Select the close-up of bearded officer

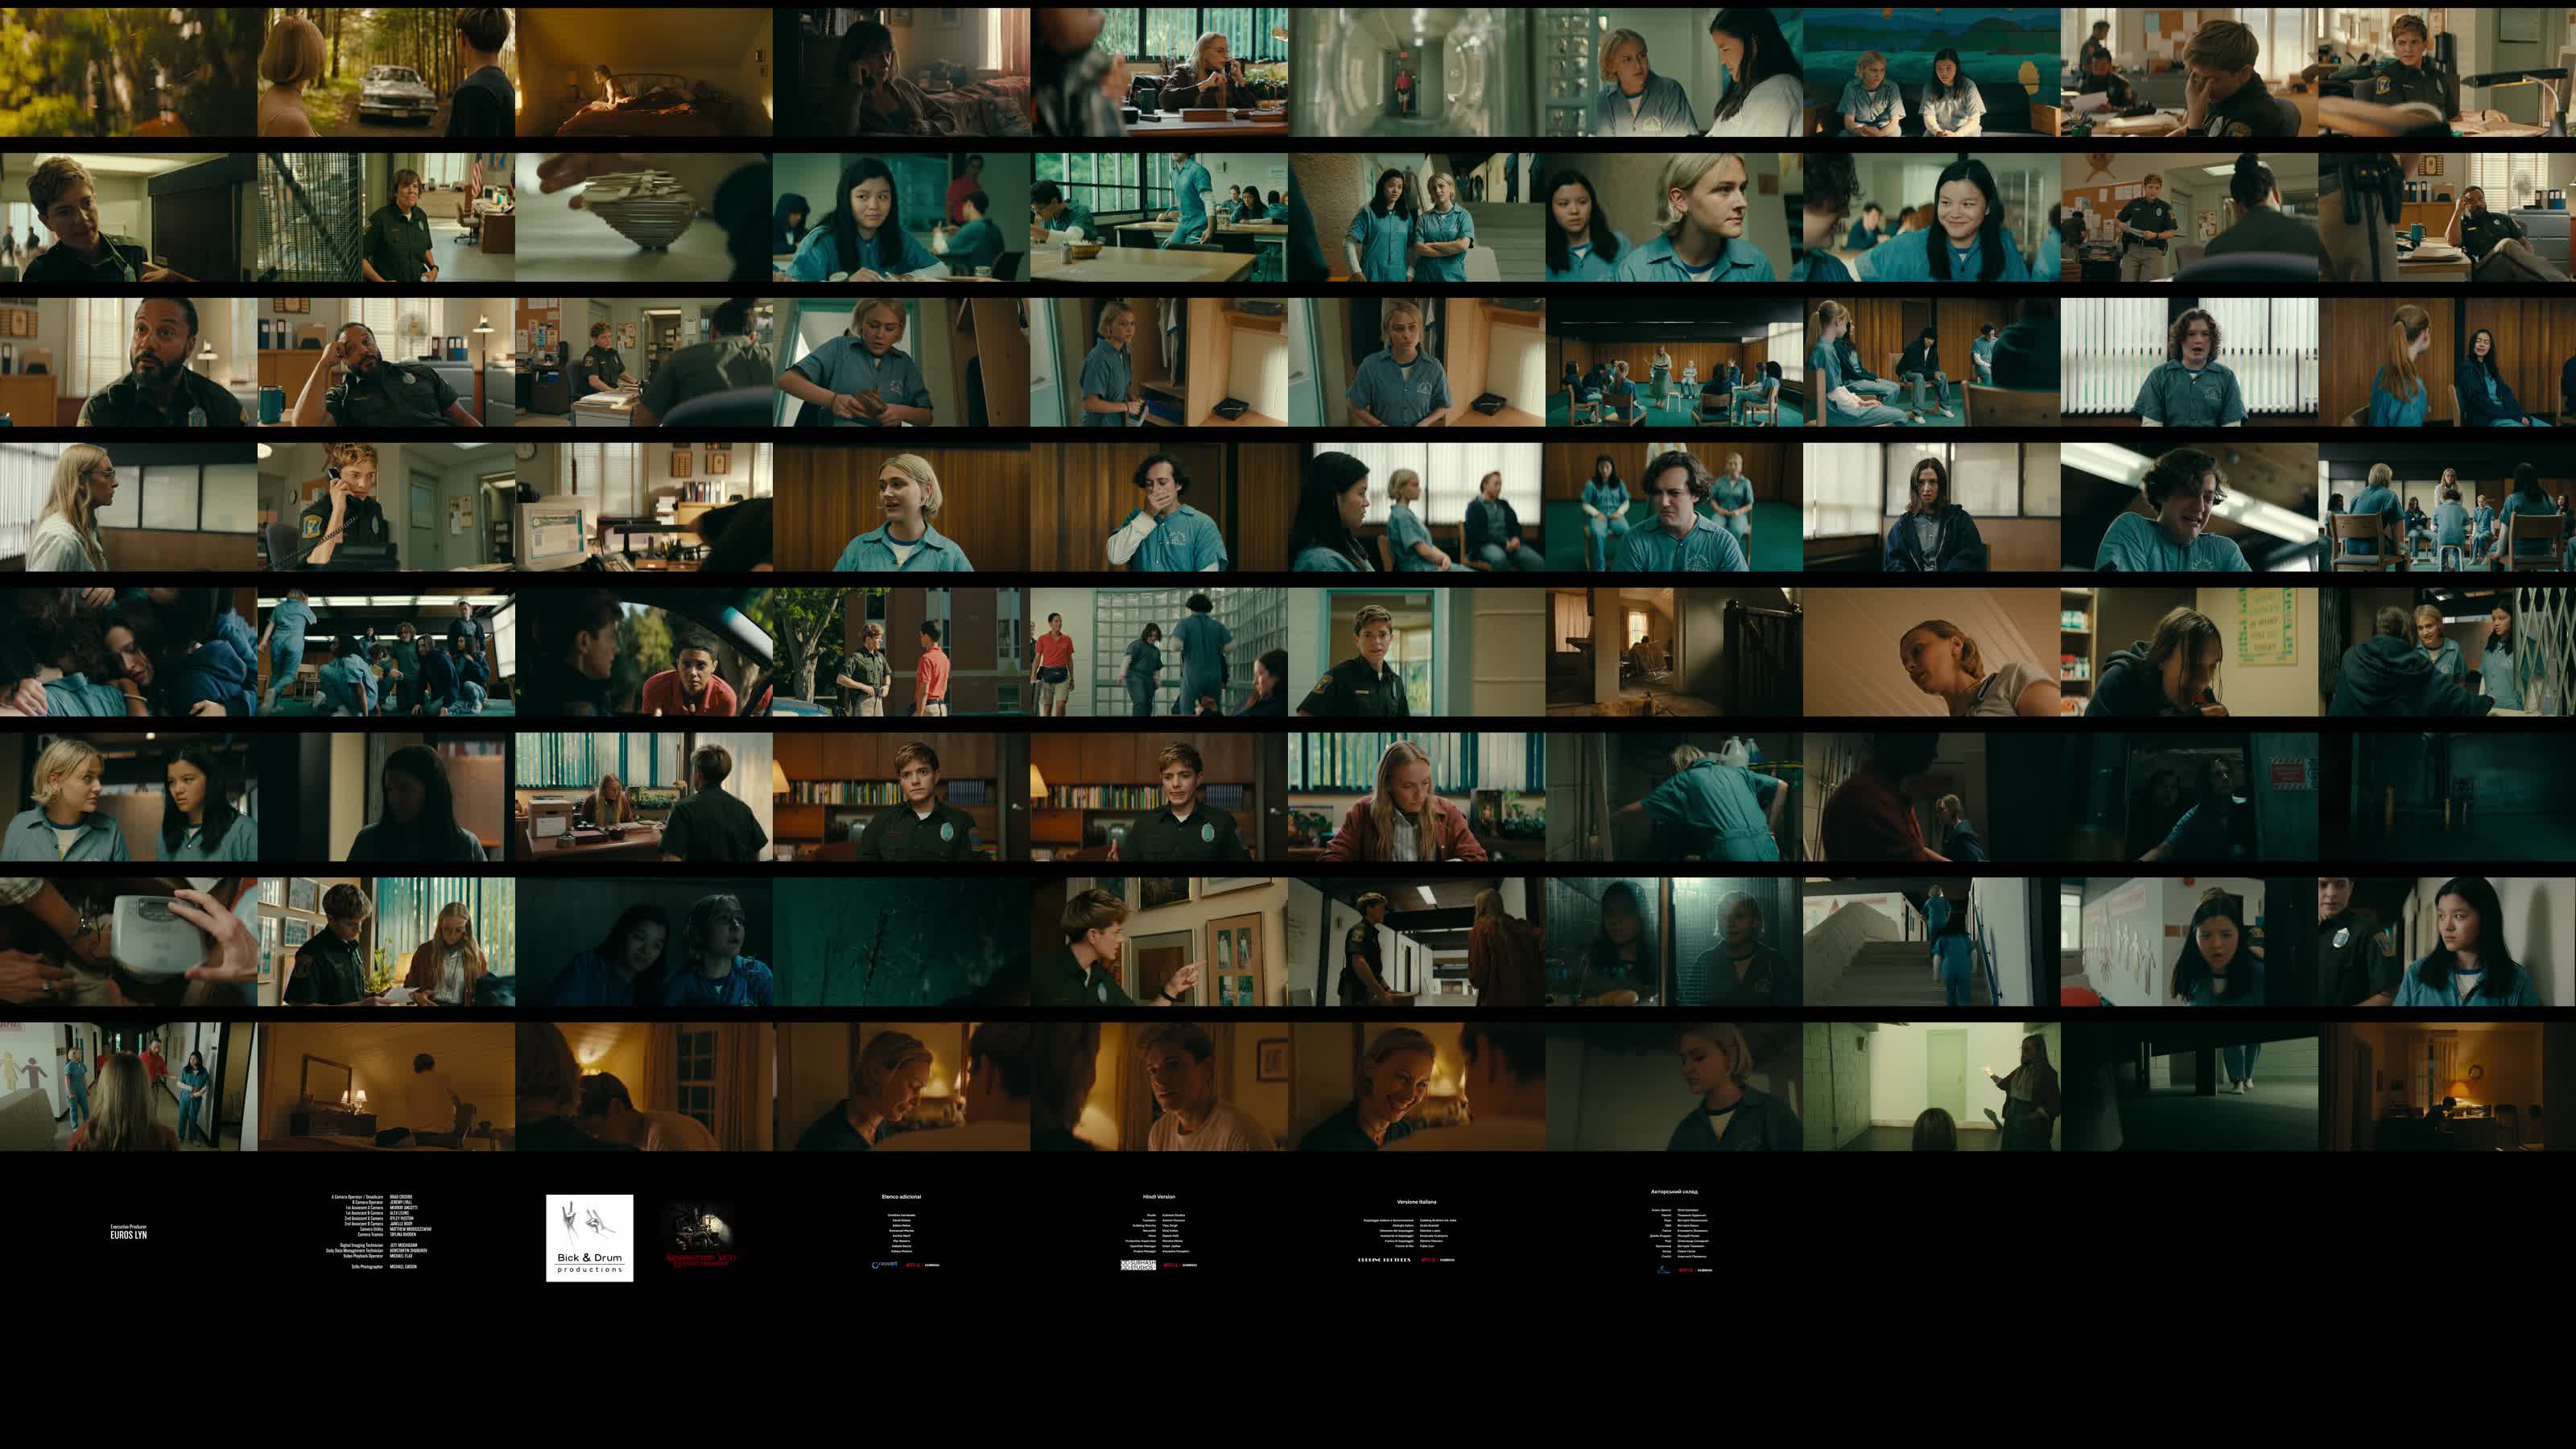click(x=128, y=362)
